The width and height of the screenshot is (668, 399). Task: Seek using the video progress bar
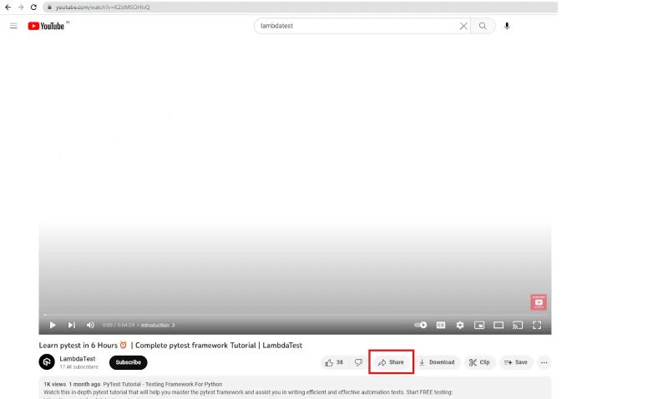pos(295,316)
